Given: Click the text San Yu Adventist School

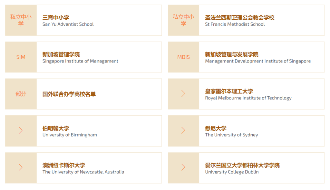Looking at the screenshot, I should point(68,24).
